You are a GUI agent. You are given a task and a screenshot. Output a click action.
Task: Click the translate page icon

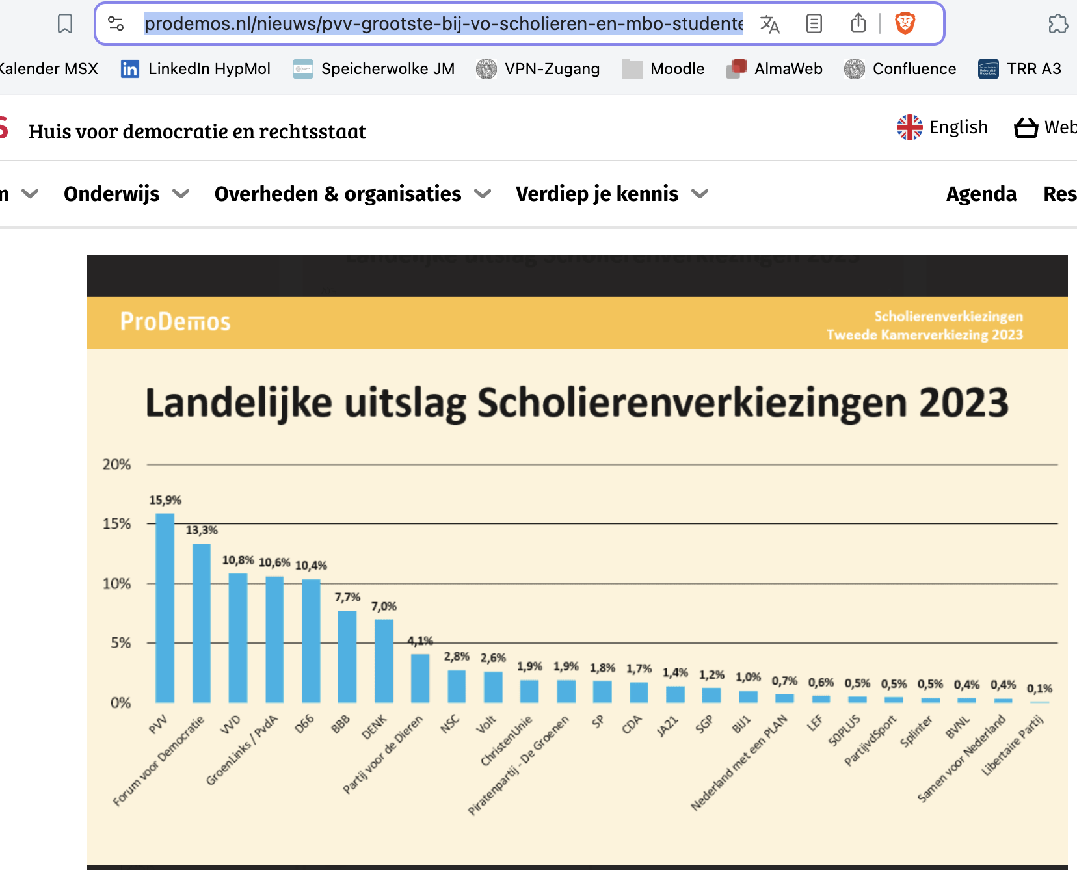tap(769, 24)
